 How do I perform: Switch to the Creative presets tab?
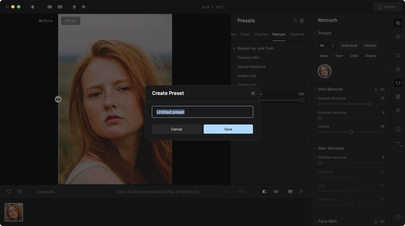(261, 34)
